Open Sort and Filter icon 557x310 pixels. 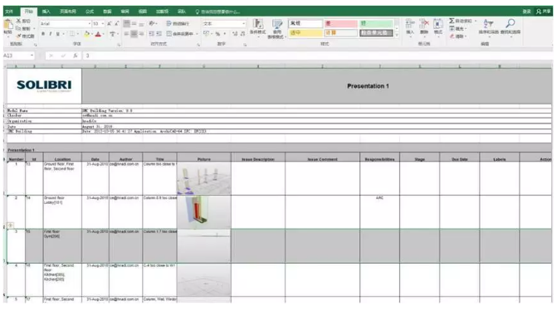(x=489, y=24)
